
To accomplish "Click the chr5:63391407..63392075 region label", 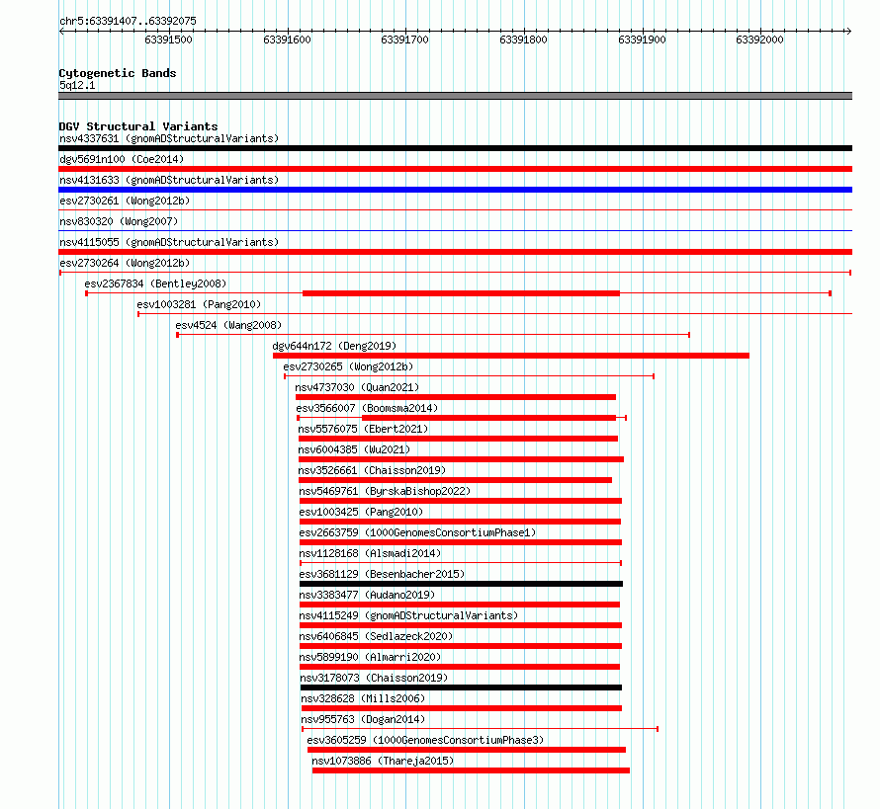I will [x=128, y=22].
